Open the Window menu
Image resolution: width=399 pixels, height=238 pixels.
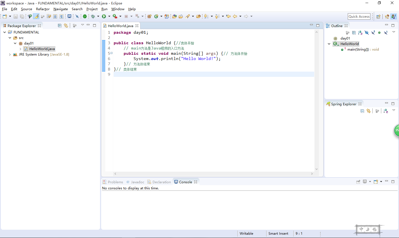[118, 9]
